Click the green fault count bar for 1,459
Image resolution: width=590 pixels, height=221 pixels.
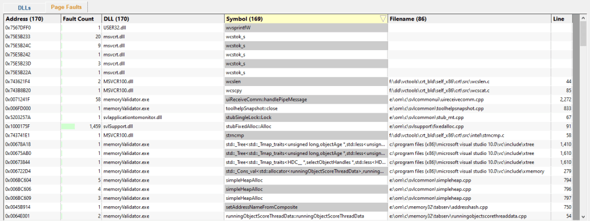68,127
